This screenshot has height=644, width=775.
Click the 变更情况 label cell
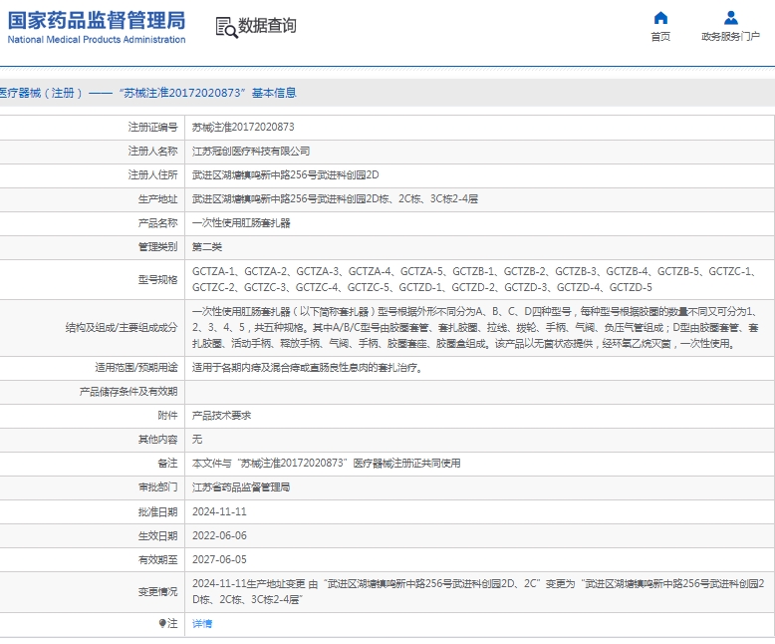pyautogui.click(x=92, y=591)
